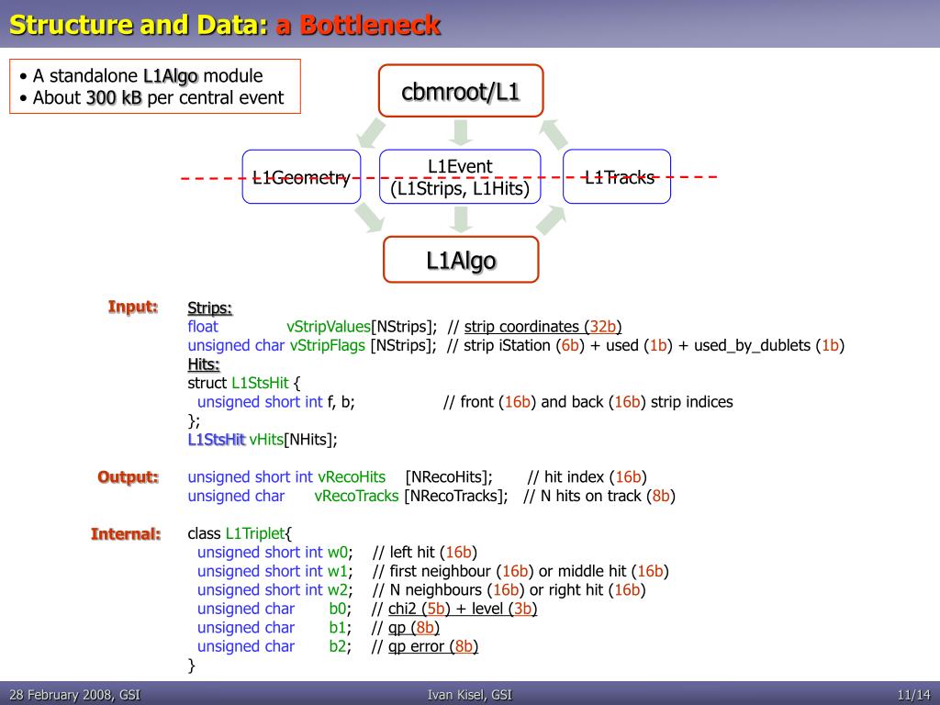
Task: Click 'unsigned char vStripFlags' declaration
Action: point(276,346)
